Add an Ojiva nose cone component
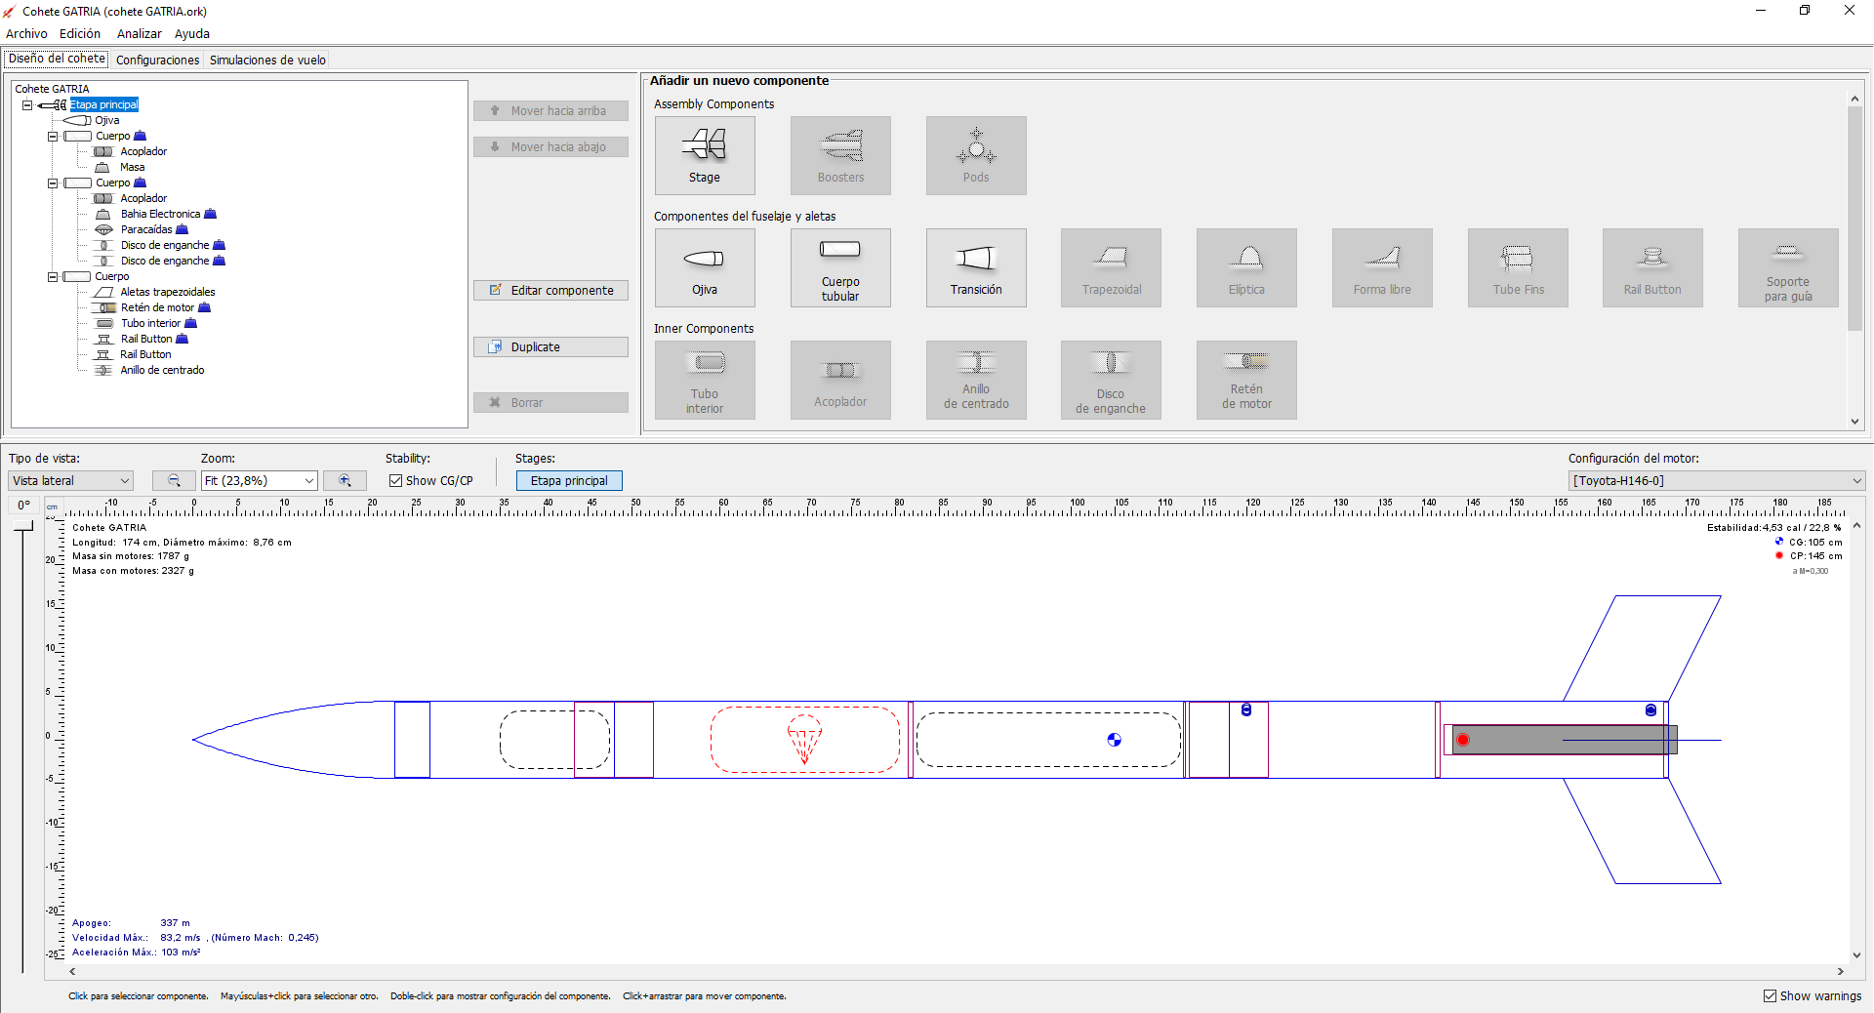Screen dimensions: 1874x1013 click(x=704, y=267)
